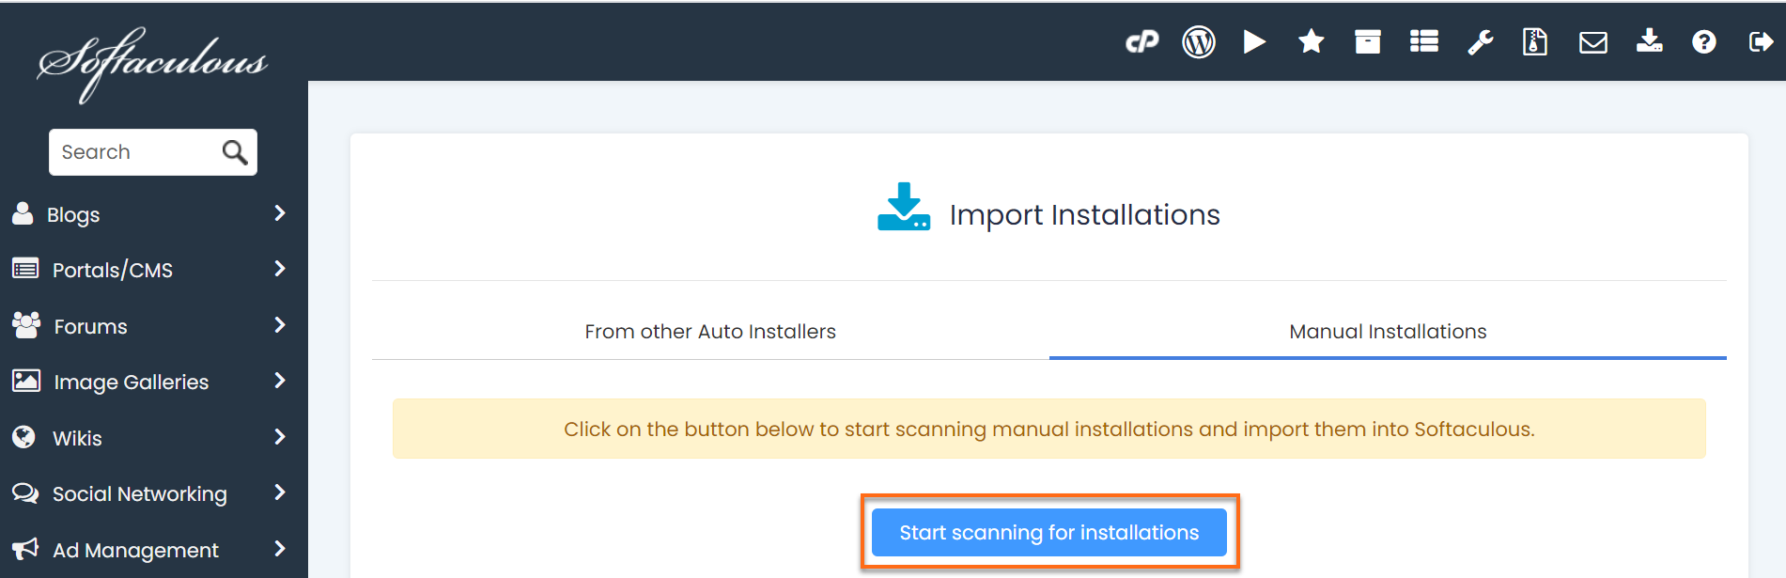This screenshot has width=1786, height=578.
Task: Open script ratings star icon
Action: 1311,42
